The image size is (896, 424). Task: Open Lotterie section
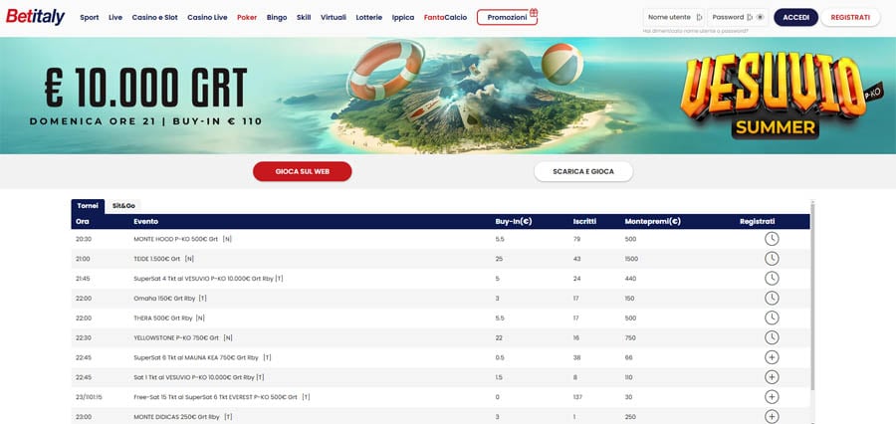click(369, 17)
